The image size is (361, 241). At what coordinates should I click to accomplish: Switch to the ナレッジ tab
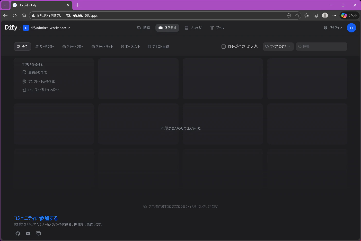point(193,28)
